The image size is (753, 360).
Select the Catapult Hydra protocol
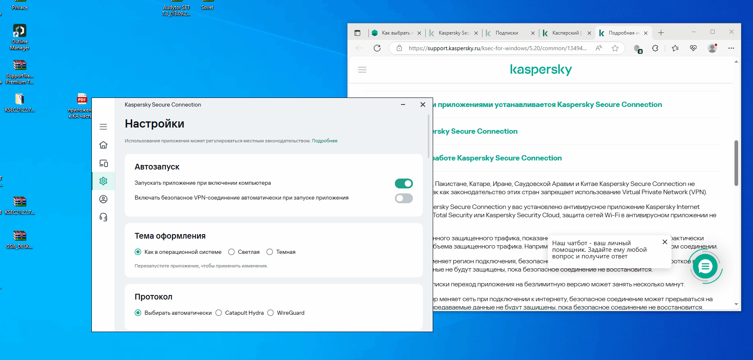219,313
